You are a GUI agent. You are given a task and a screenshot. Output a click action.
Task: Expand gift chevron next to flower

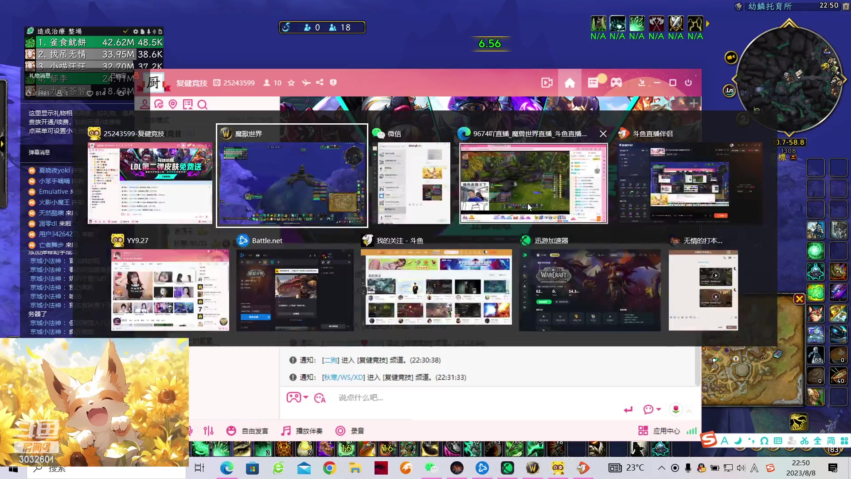tap(689, 411)
